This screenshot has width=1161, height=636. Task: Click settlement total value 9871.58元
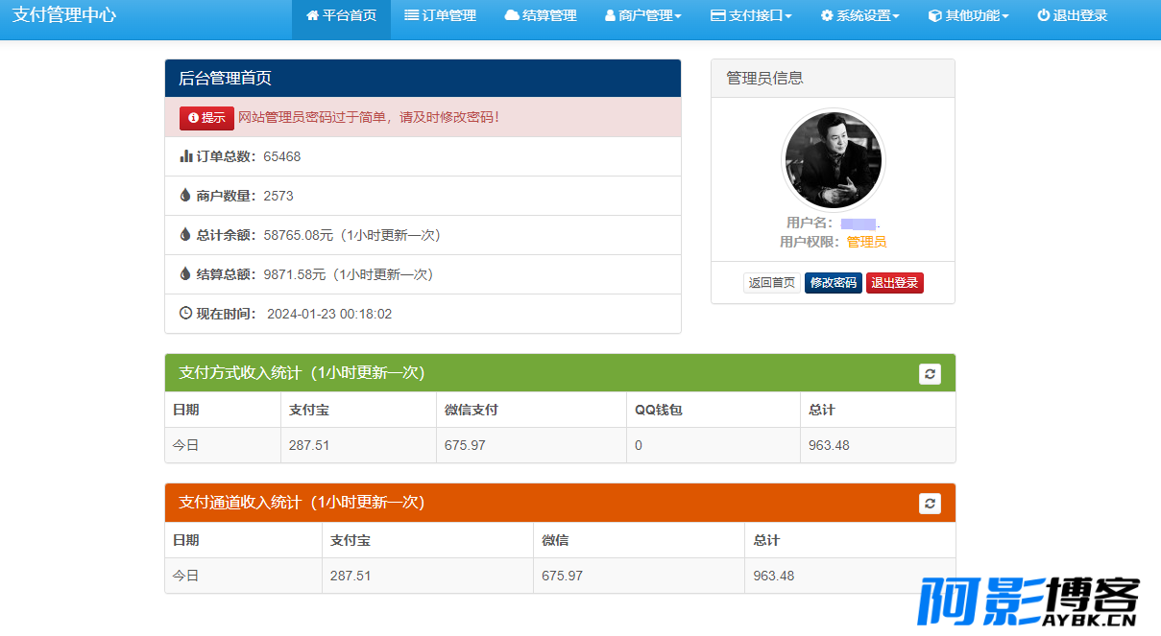coord(295,274)
